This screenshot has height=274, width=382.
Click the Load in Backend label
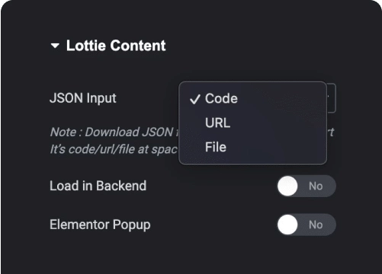coord(98,186)
